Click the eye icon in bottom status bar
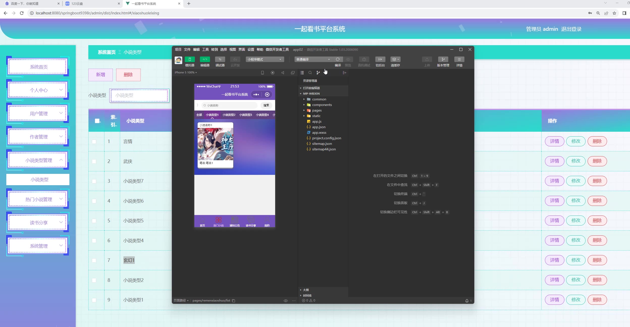The height and width of the screenshot is (327, 630). point(285,301)
